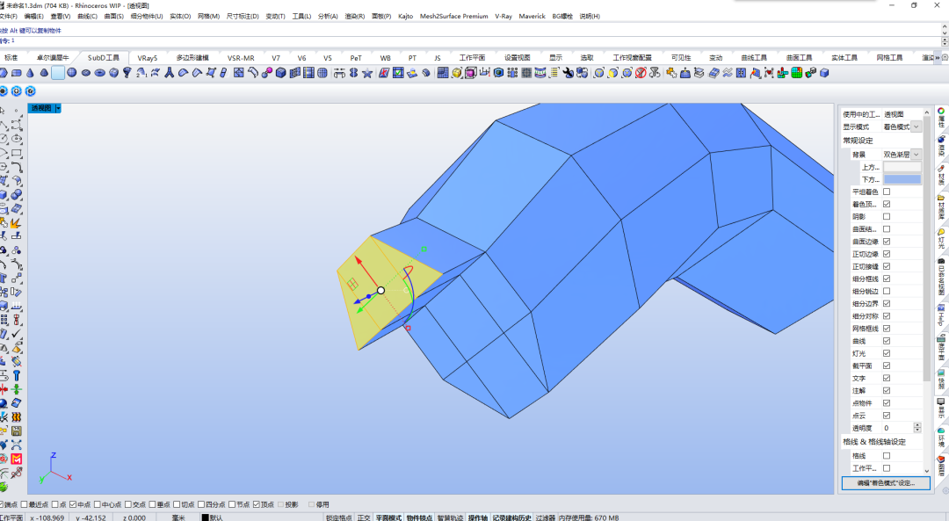The height and width of the screenshot is (521, 949).
Task: Click the red M icon in left sidebar
Action: coord(17,459)
